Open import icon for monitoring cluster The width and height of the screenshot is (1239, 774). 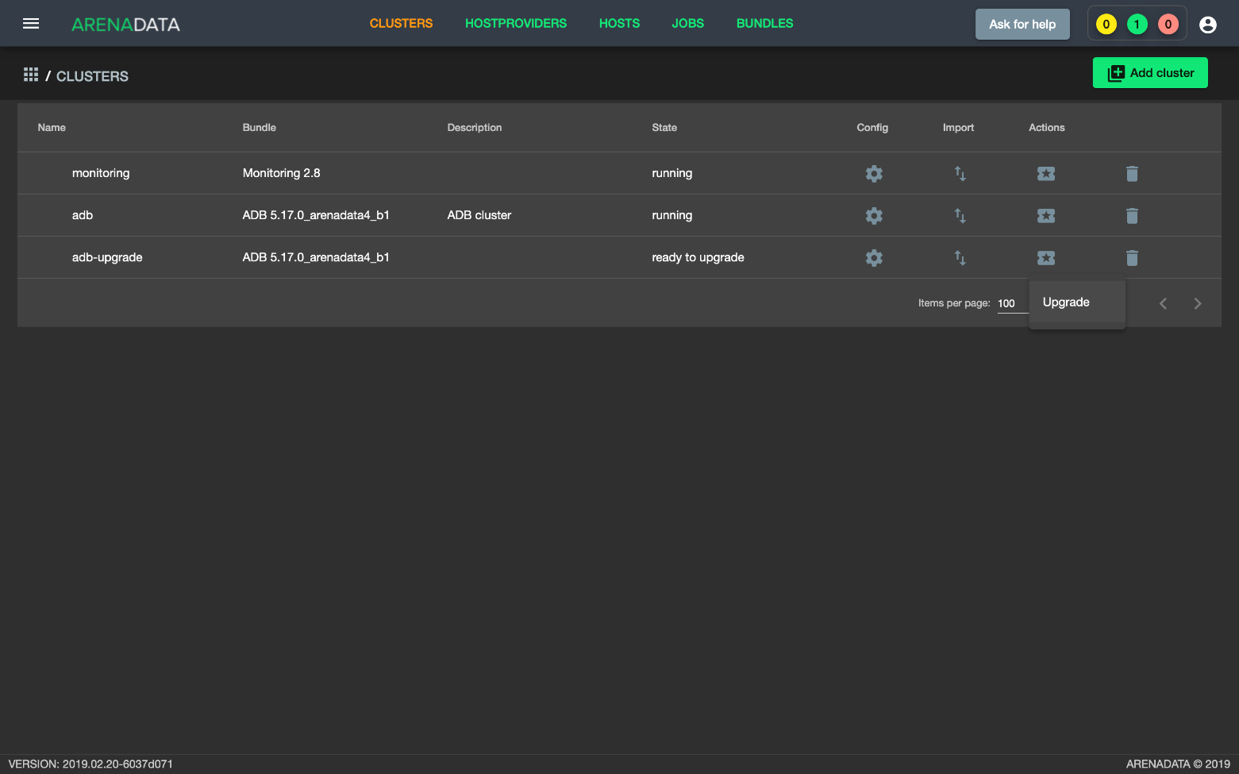pos(960,174)
